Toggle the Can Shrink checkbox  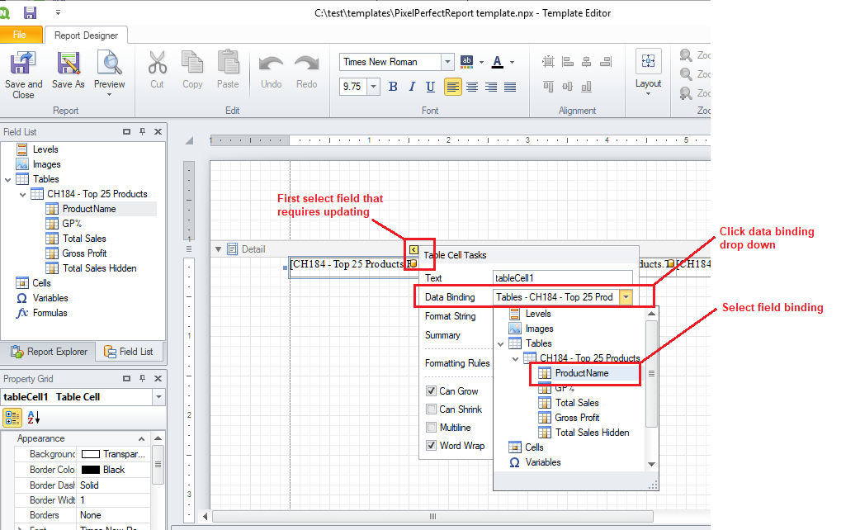point(431,409)
